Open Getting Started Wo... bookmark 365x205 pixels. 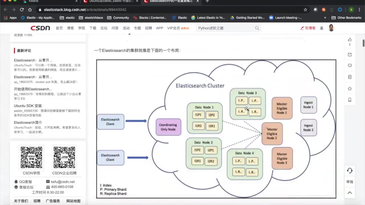(x=248, y=18)
